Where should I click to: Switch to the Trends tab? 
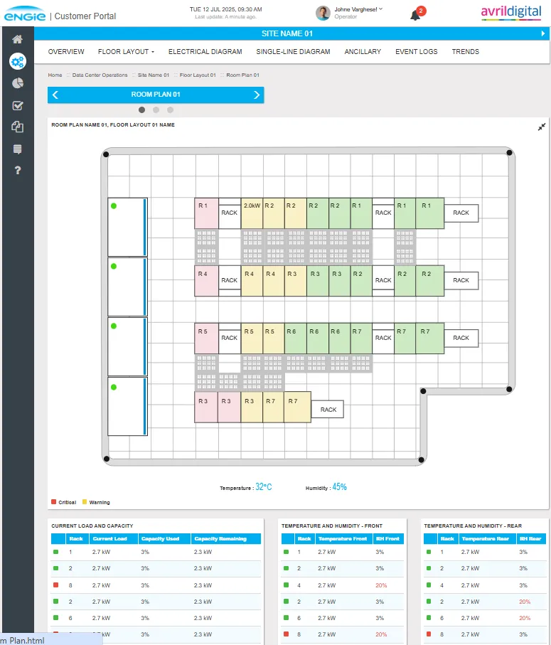(466, 52)
